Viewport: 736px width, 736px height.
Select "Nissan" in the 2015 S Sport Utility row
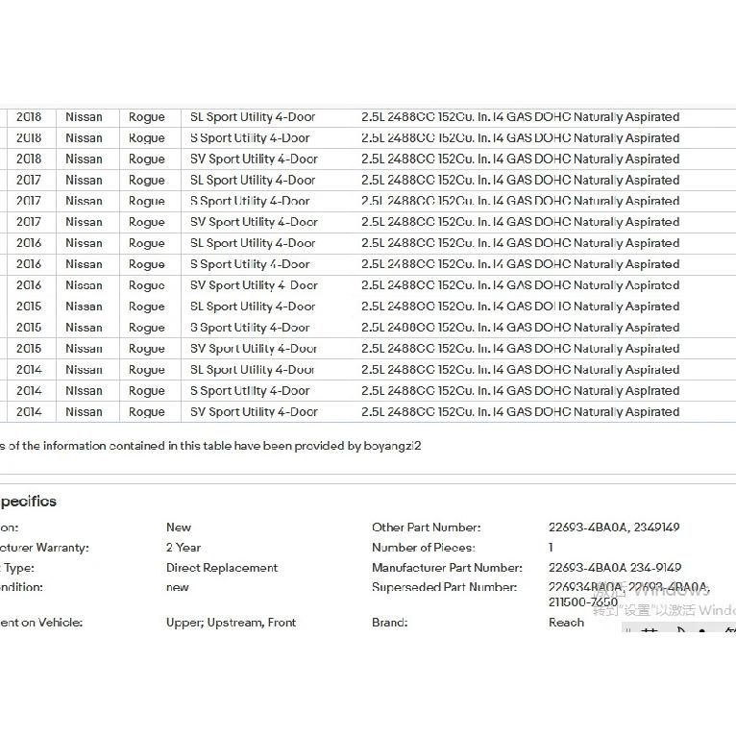click(x=84, y=328)
